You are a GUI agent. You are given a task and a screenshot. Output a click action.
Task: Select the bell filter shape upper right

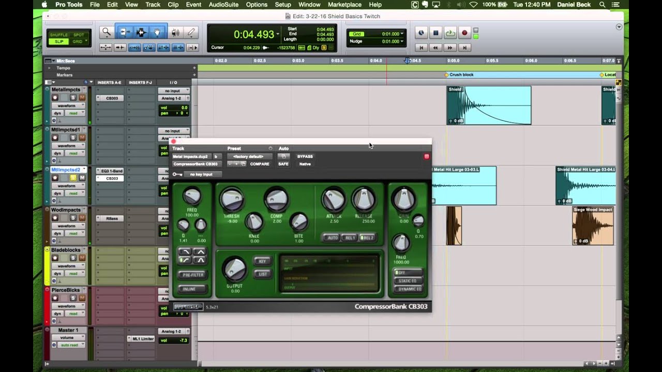201,252
